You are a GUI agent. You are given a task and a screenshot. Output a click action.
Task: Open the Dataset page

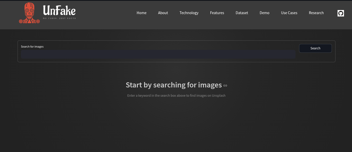242,13
